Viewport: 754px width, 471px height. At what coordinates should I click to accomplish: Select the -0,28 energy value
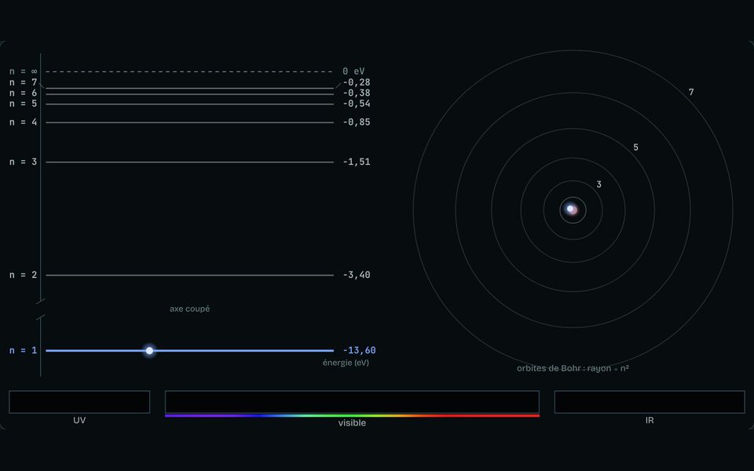357,82
